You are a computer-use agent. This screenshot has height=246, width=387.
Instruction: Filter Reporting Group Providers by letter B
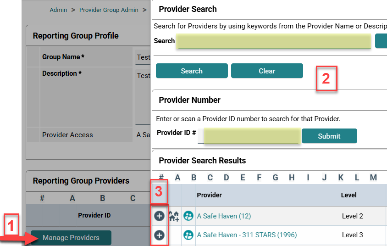coord(103,198)
